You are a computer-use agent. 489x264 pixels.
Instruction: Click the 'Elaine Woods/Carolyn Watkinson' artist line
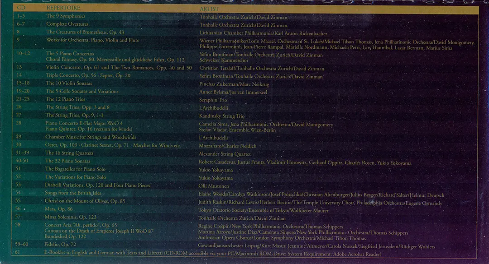point(321,195)
